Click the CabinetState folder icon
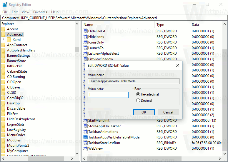The height and width of the screenshot is (162, 228). (x=4, y=71)
